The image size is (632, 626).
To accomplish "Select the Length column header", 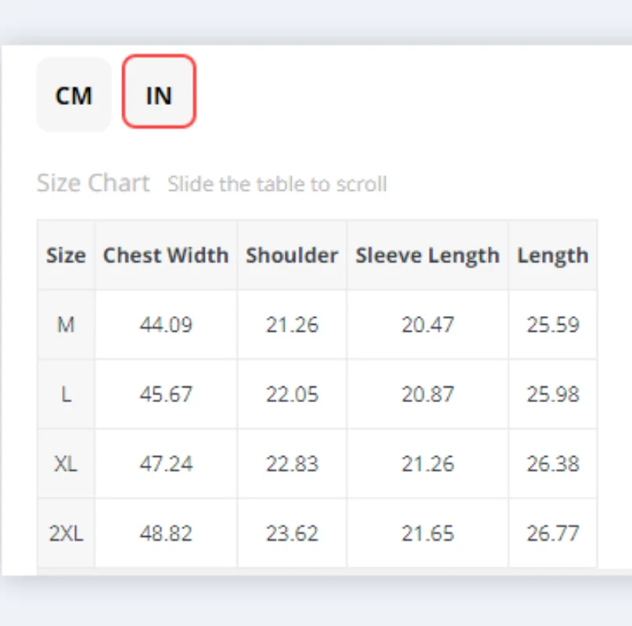I will pyautogui.click(x=552, y=255).
